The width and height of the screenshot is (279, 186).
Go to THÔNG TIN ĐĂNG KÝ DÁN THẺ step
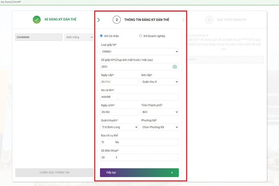147,20
